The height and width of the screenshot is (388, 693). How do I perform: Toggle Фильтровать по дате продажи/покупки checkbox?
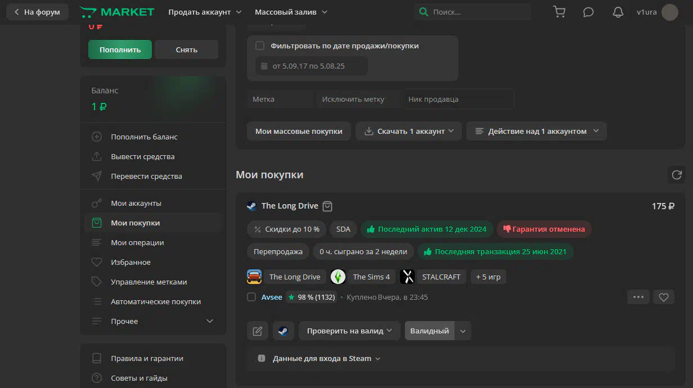coord(260,46)
